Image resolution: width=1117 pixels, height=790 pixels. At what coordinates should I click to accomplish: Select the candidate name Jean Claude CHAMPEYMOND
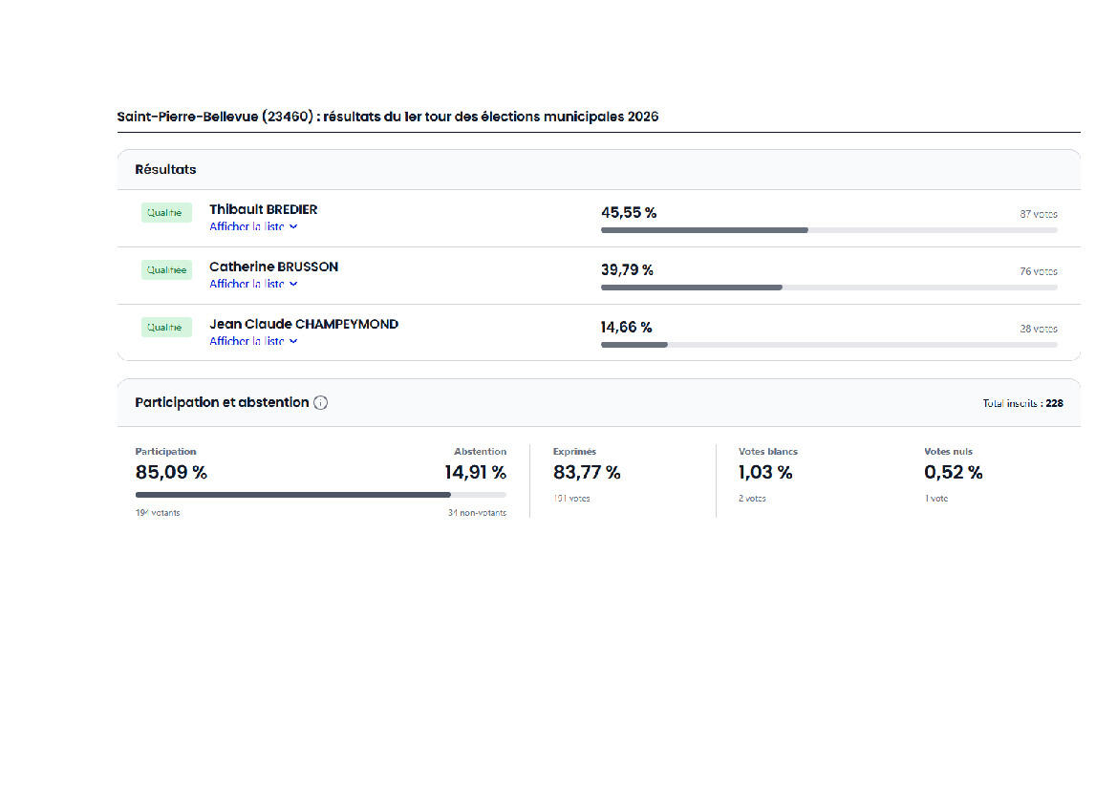[x=304, y=324]
